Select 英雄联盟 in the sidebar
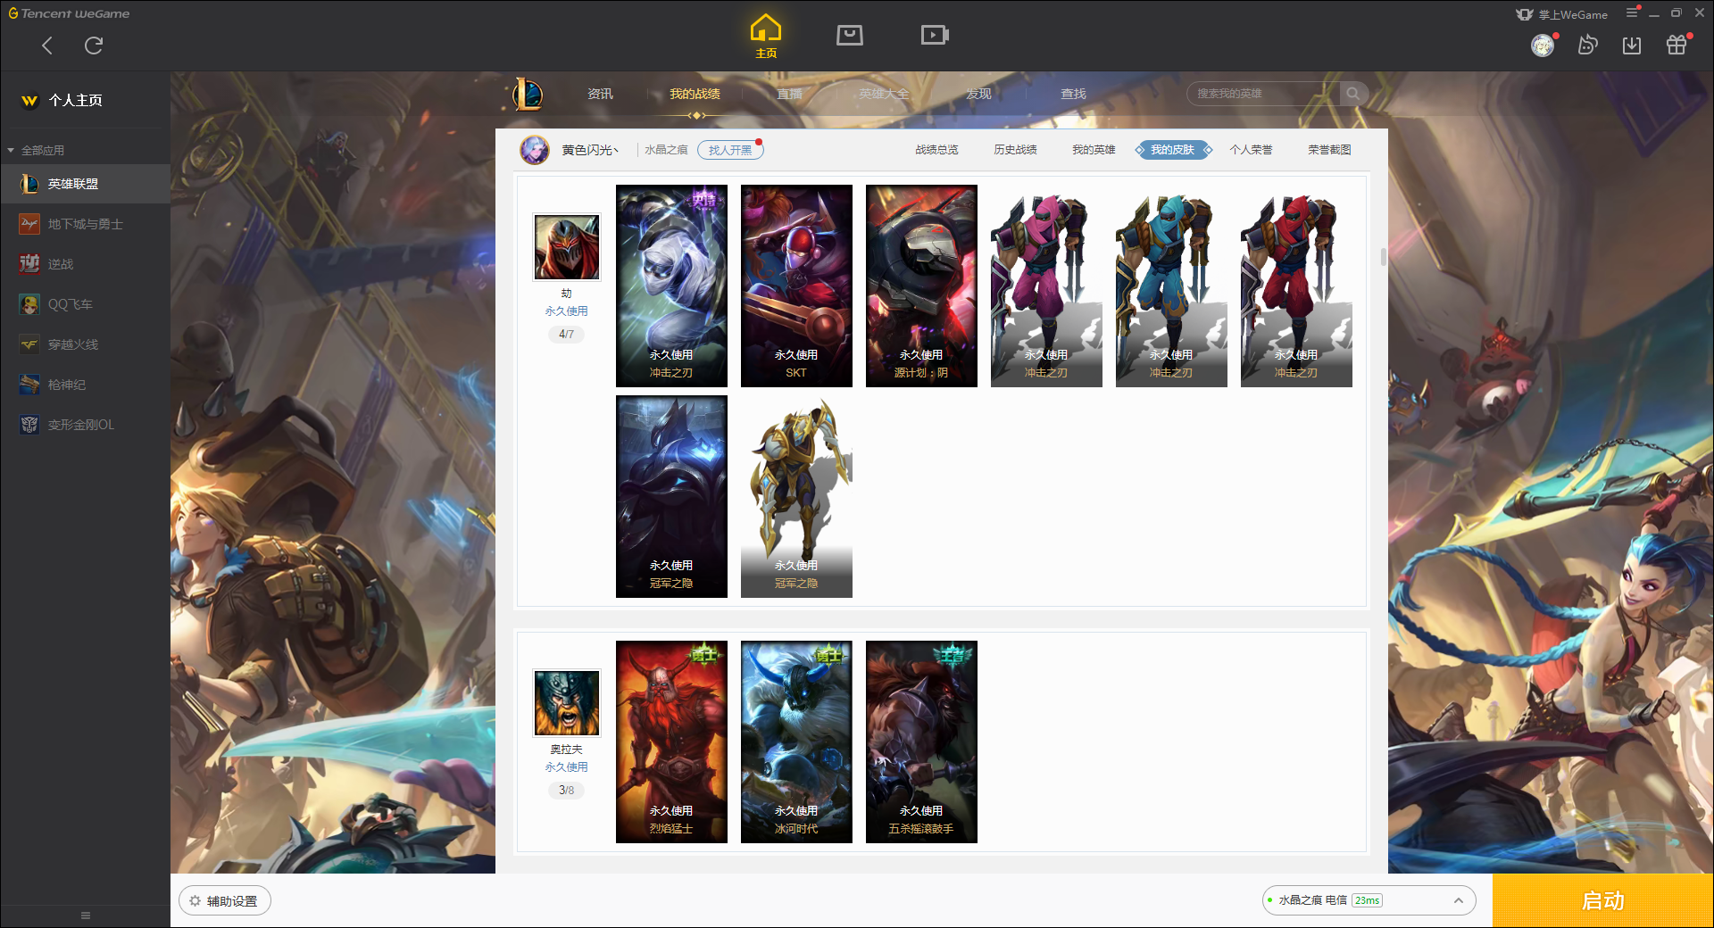Screen dimensions: 1714x928 point(85,184)
